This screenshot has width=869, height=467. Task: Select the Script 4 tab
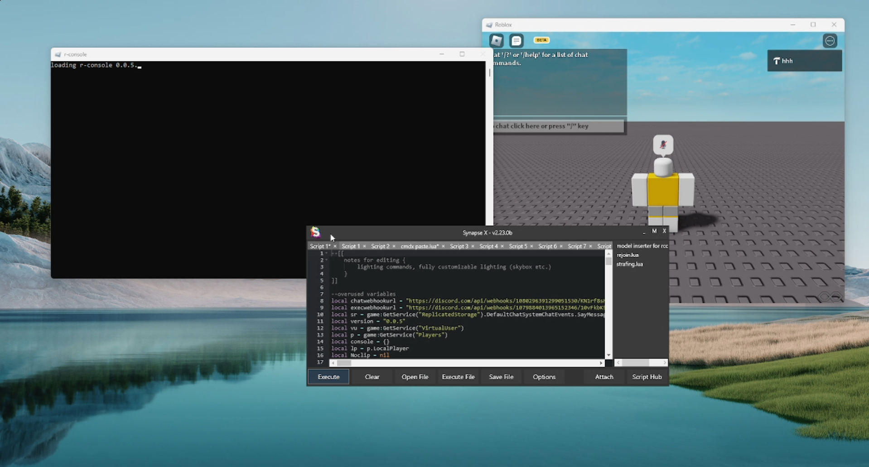tap(488, 246)
